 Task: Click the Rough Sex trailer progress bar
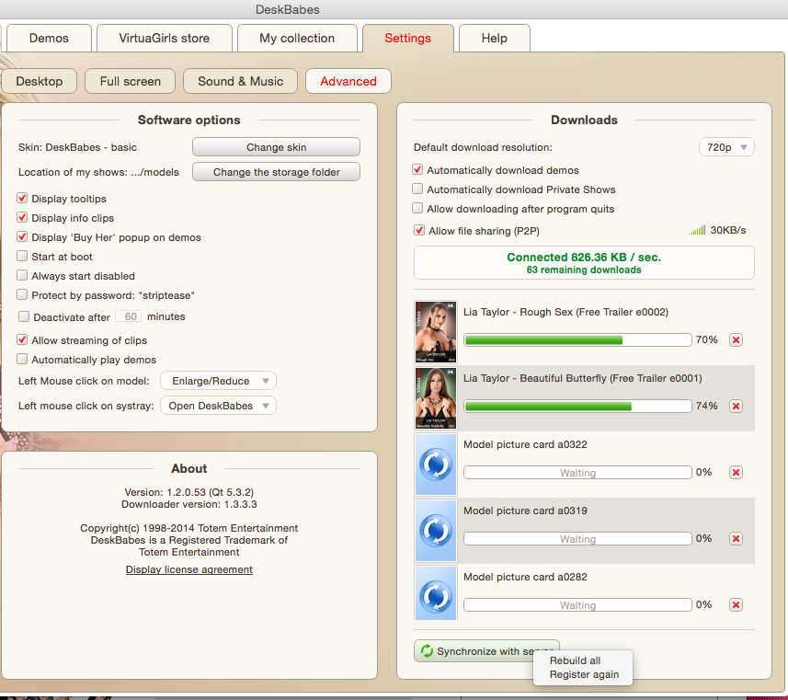[x=577, y=340]
